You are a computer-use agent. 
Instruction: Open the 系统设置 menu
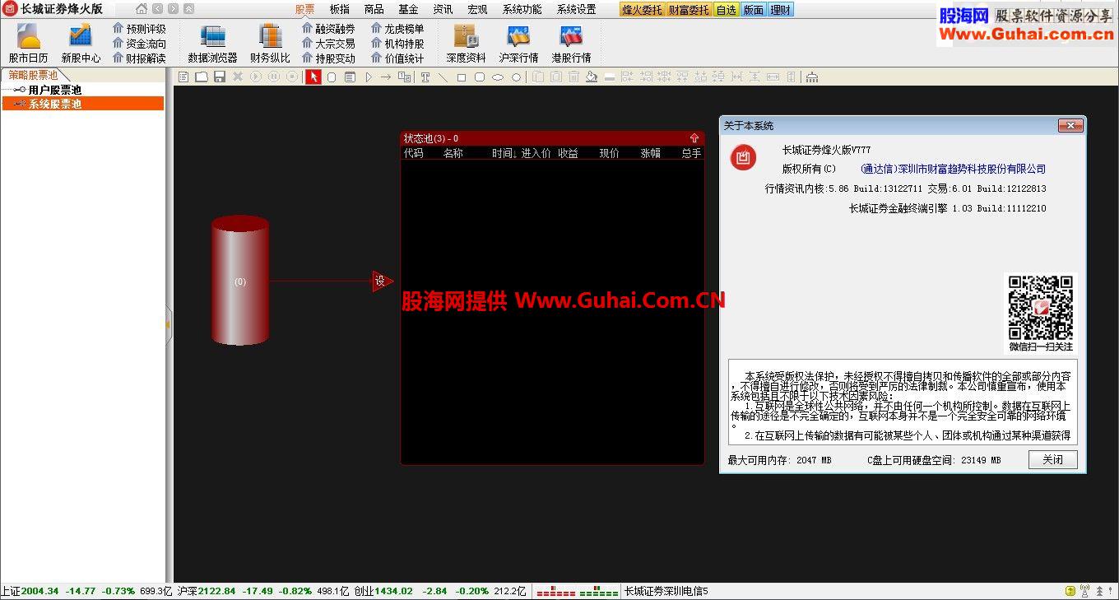pyautogui.click(x=576, y=10)
